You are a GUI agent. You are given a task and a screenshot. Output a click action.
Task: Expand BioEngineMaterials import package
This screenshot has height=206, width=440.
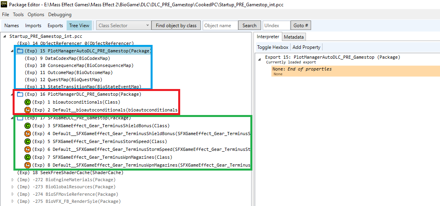13,180
